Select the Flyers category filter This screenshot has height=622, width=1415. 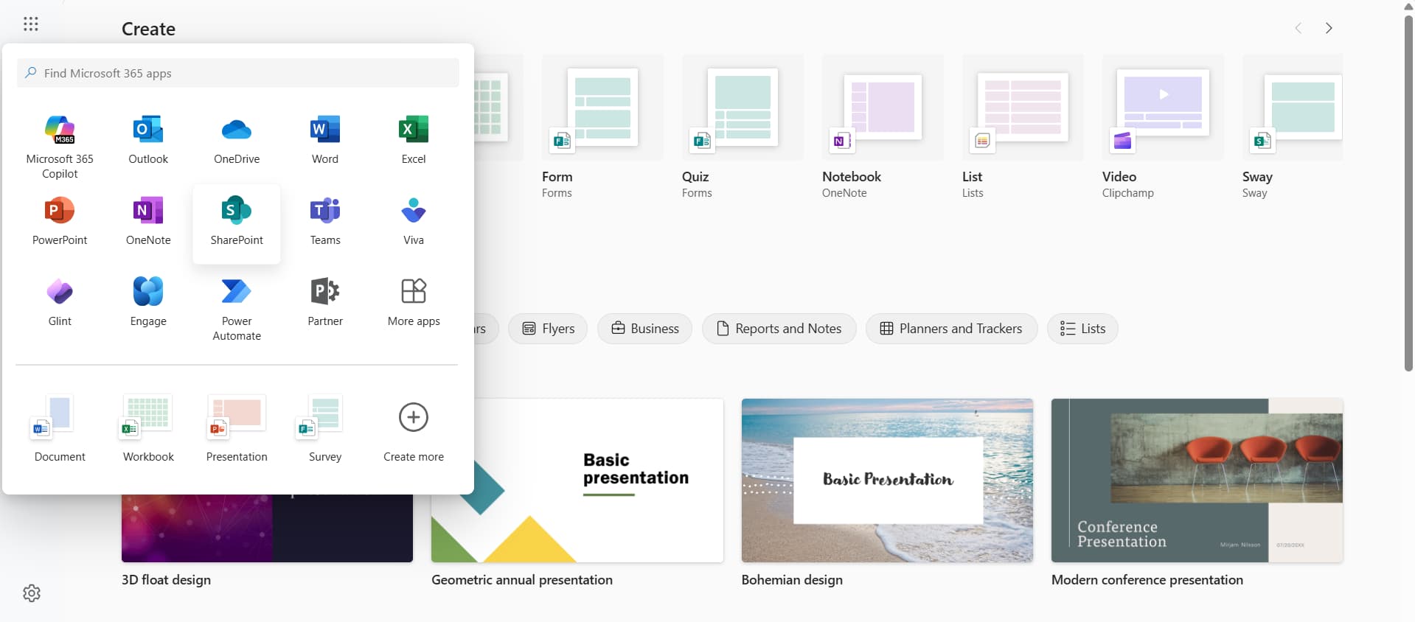coord(548,329)
